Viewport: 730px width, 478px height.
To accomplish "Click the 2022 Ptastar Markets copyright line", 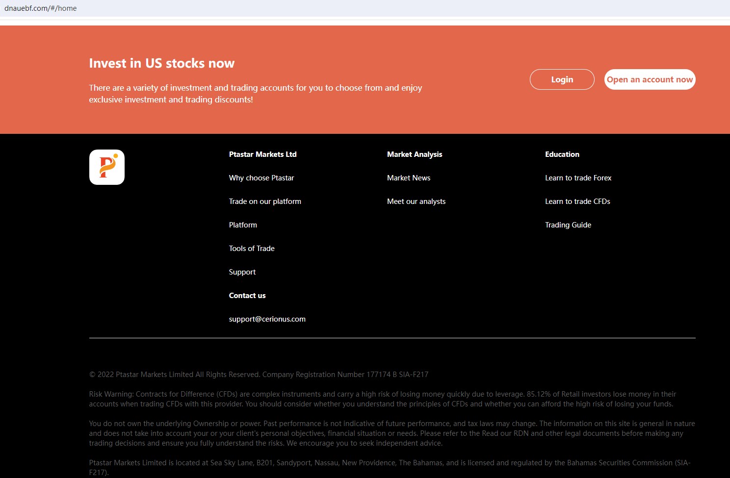I will tap(259, 375).
